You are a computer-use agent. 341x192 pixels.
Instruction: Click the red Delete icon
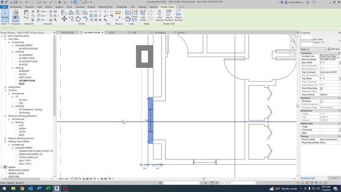pyautogui.click(x=100, y=20)
